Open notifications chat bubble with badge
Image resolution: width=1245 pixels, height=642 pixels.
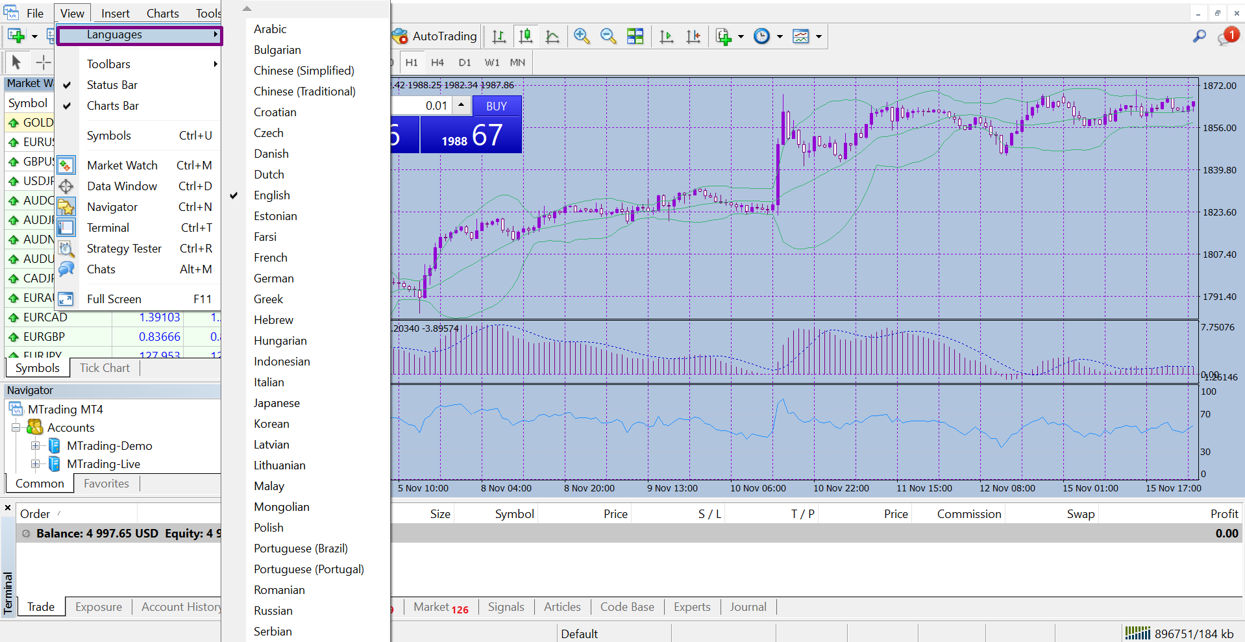1227,36
